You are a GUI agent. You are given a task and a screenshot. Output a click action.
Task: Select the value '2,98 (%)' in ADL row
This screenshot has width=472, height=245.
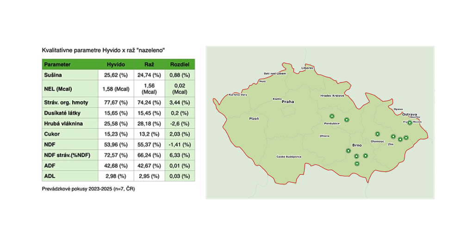116,176
